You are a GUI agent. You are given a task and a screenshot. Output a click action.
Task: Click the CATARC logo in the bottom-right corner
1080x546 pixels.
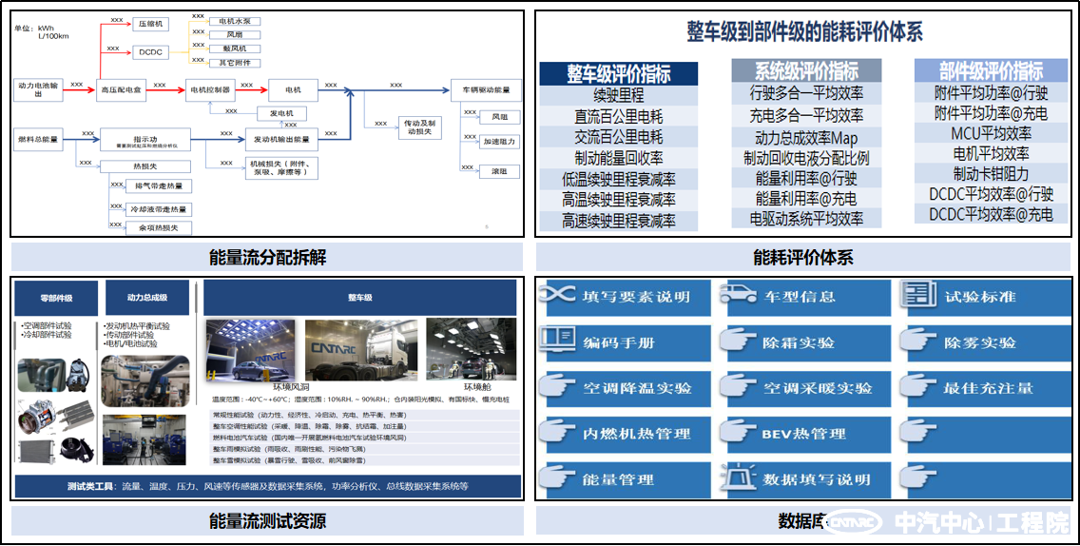(853, 522)
